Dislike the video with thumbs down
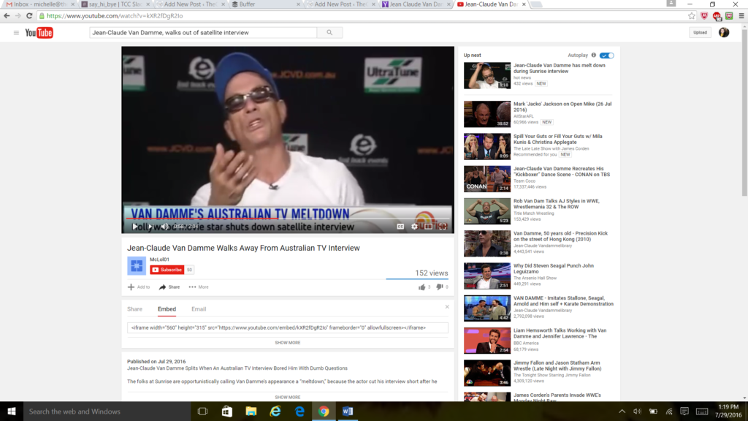 point(440,287)
